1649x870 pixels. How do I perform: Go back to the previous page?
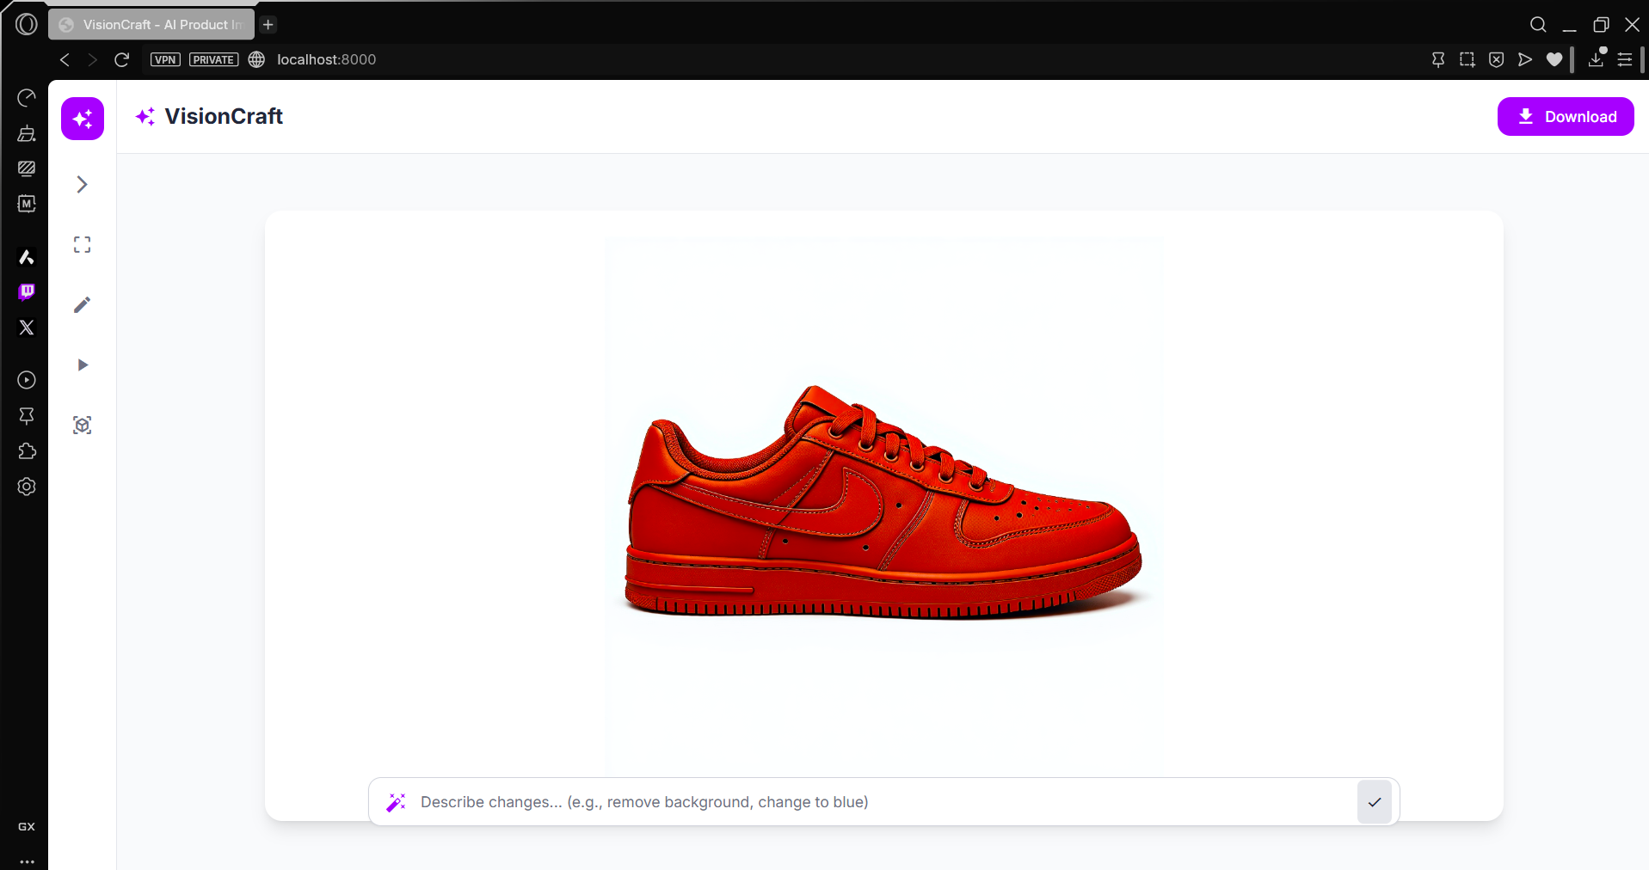(x=65, y=59)
